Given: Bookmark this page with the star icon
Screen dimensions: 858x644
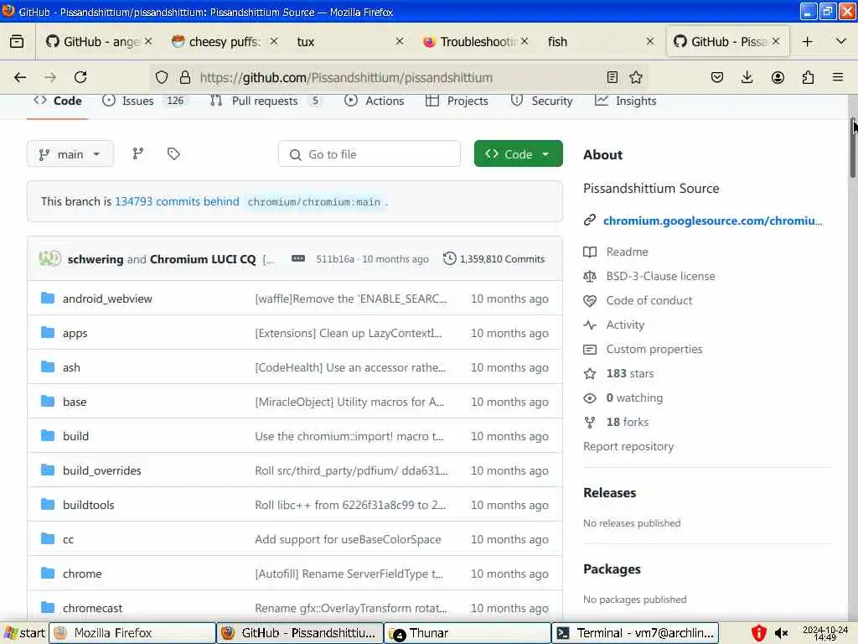Looking at the screenshot, I should [636, 77].
